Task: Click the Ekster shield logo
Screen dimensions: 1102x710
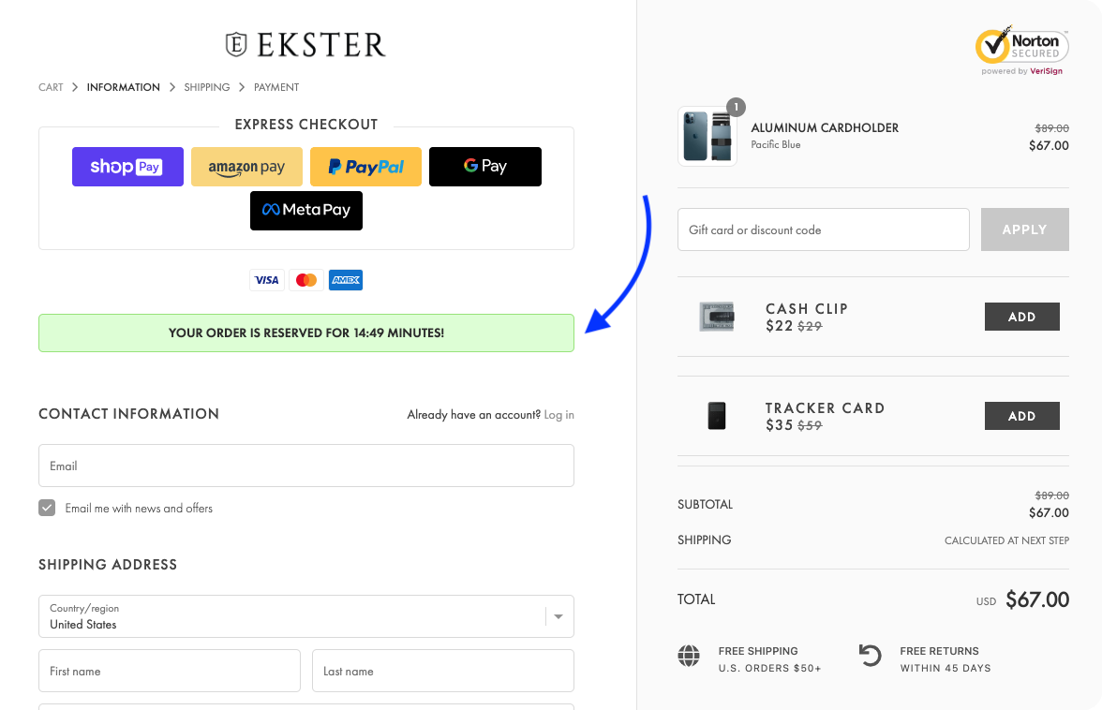Action: pos(236,44)
